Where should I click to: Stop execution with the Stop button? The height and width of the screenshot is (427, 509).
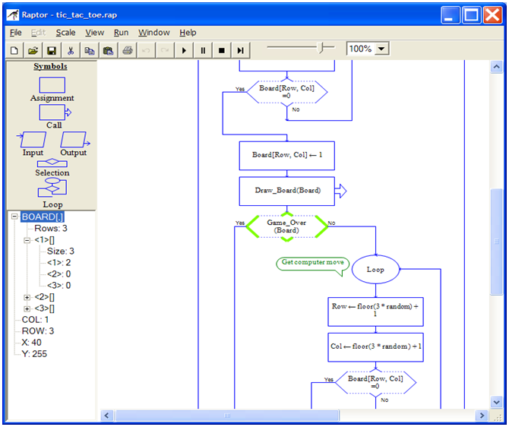[222, 50]
